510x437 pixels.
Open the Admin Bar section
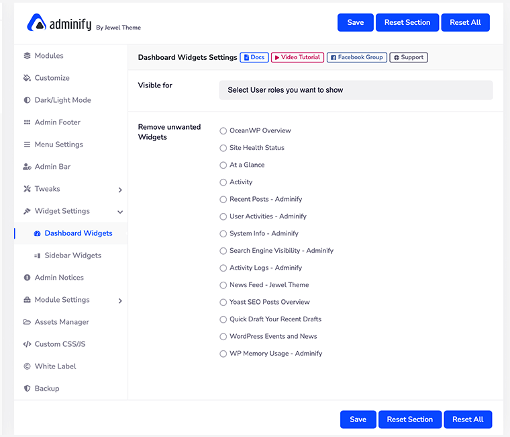coord(71,167)
